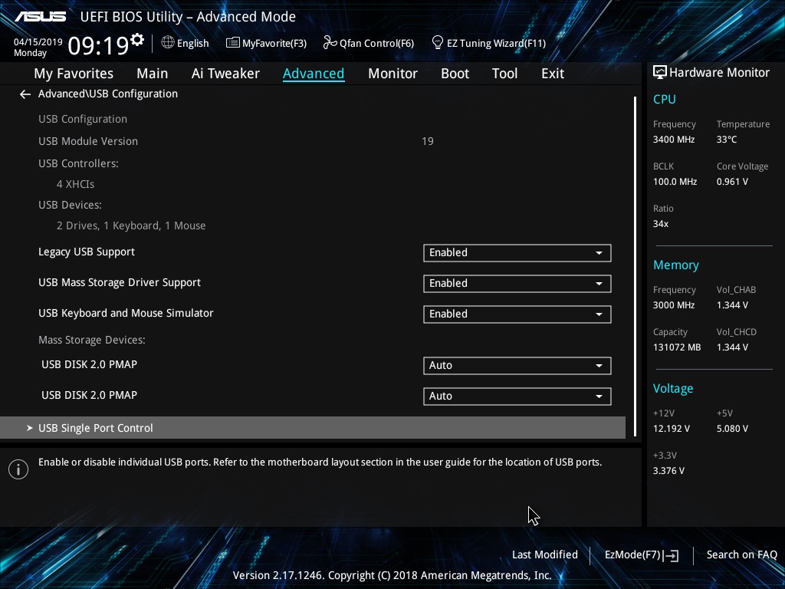785x589 pixels.
Task: Expand USB Single Port Control submenu
Action: (313, 428)
